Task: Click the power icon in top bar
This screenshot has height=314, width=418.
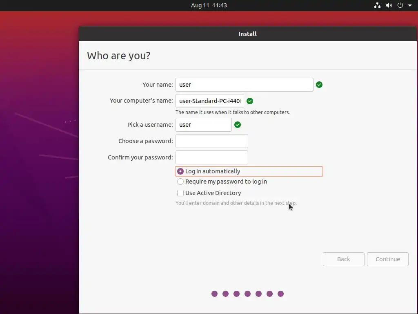Action: 400,5
